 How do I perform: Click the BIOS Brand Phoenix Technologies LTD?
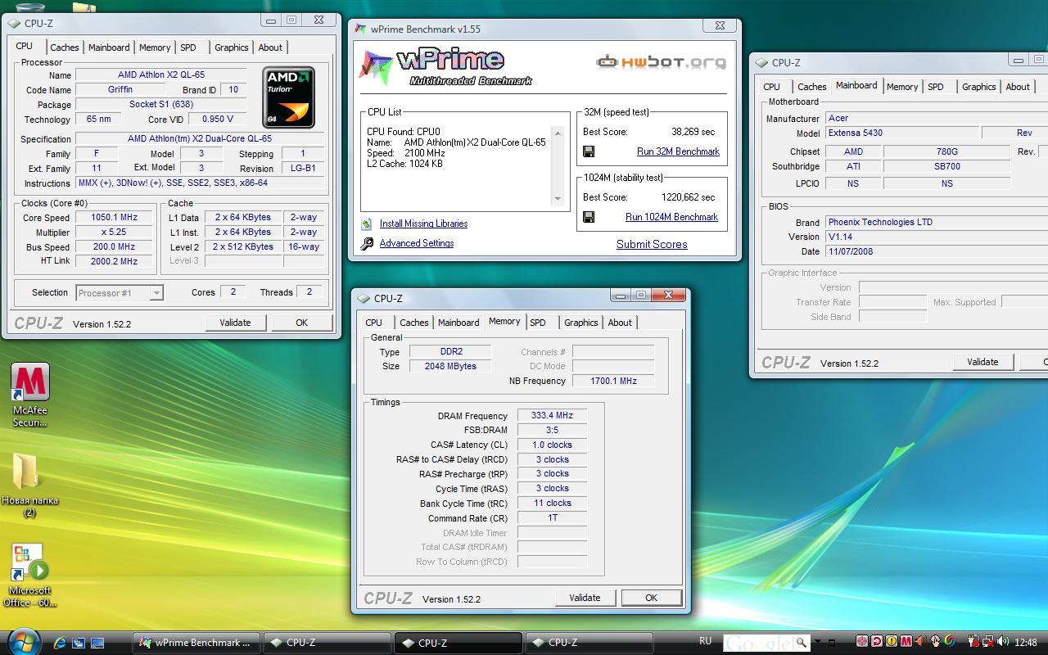(x=937, y=222)
